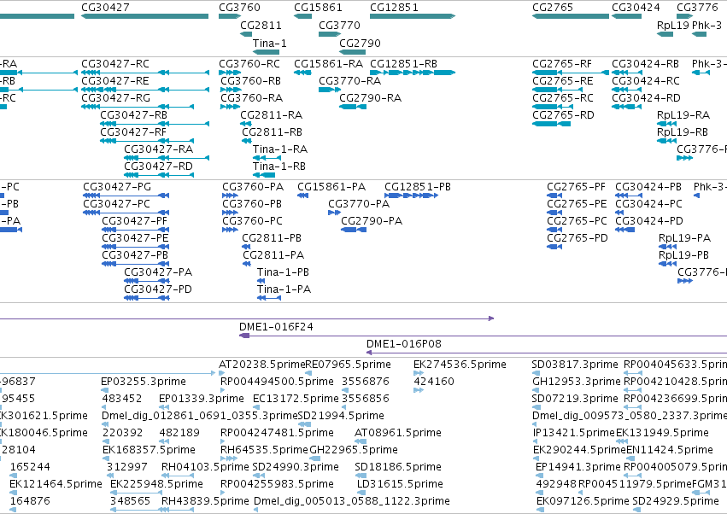Select EST AT08961.5prime

398,432
